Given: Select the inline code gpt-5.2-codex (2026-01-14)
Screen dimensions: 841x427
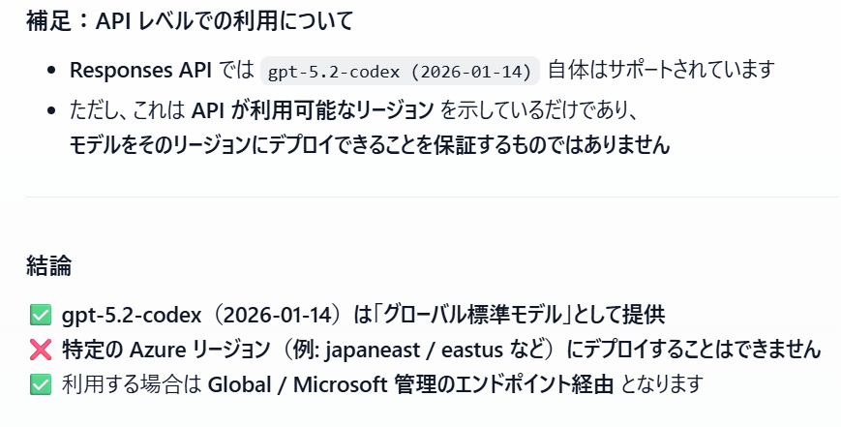Looking at the screenshot, I should click(400, 71).
